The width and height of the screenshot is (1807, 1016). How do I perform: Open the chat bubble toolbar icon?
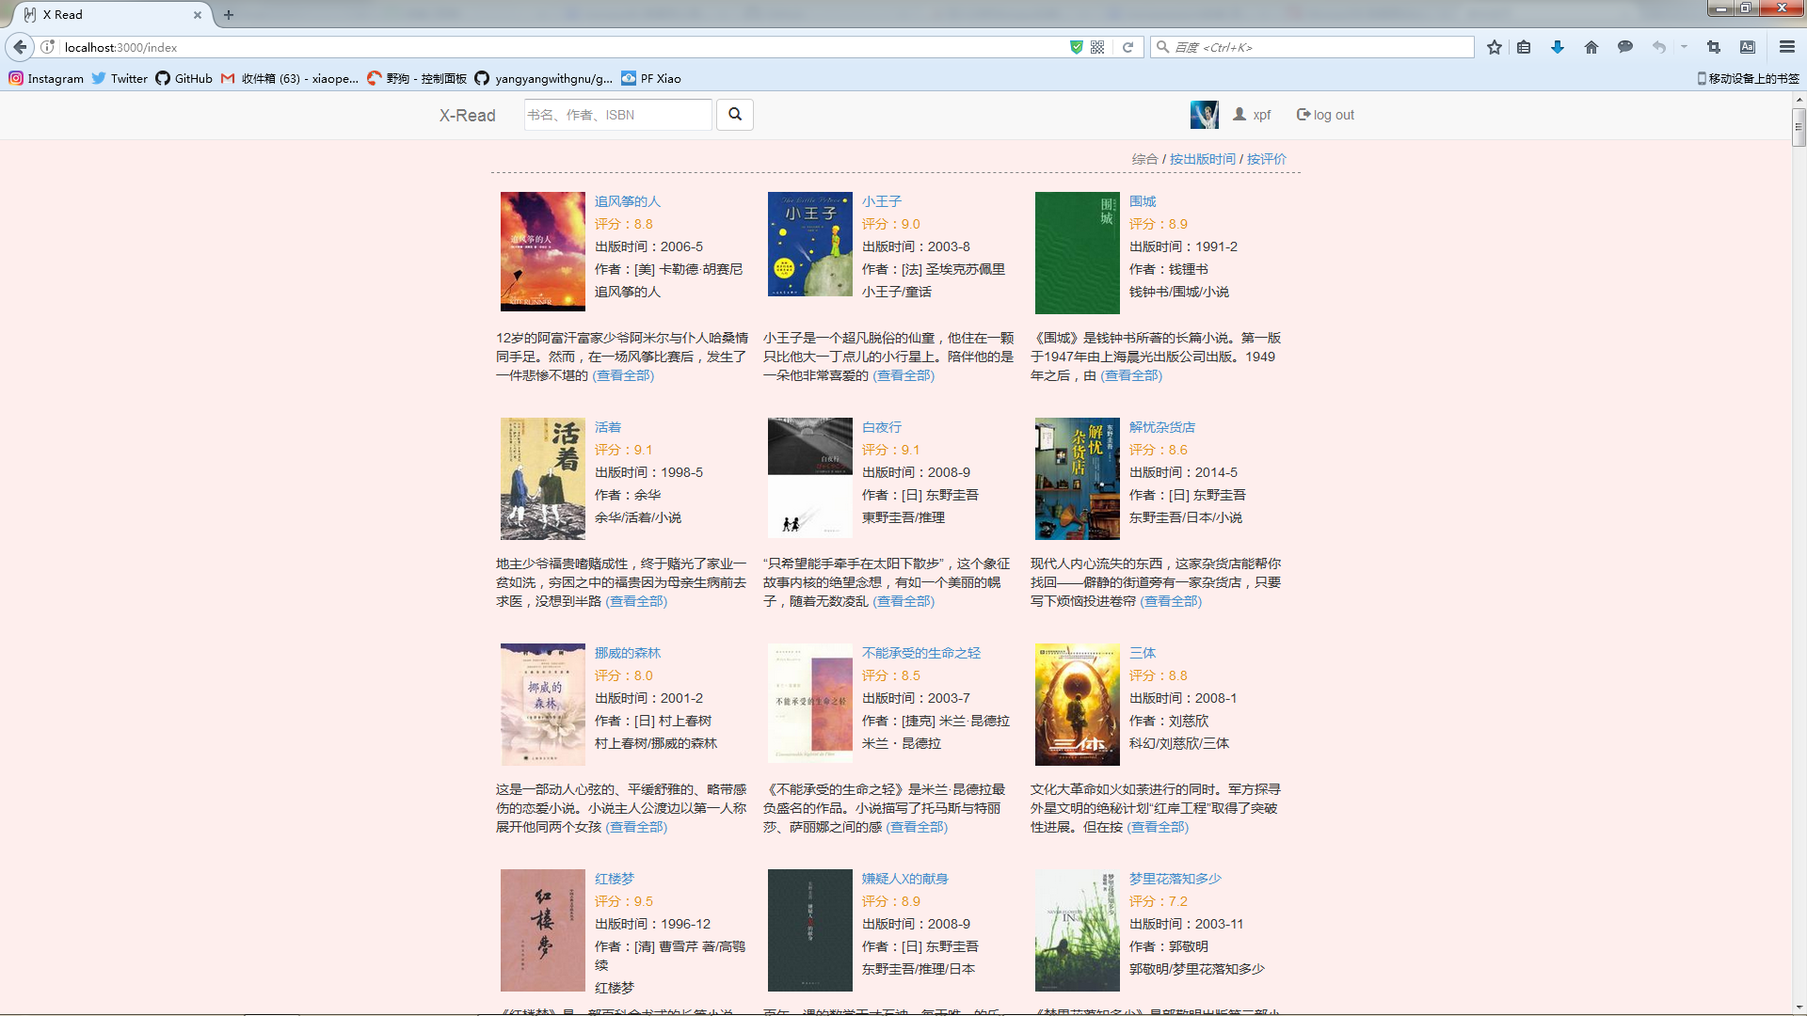(1624, 47)
